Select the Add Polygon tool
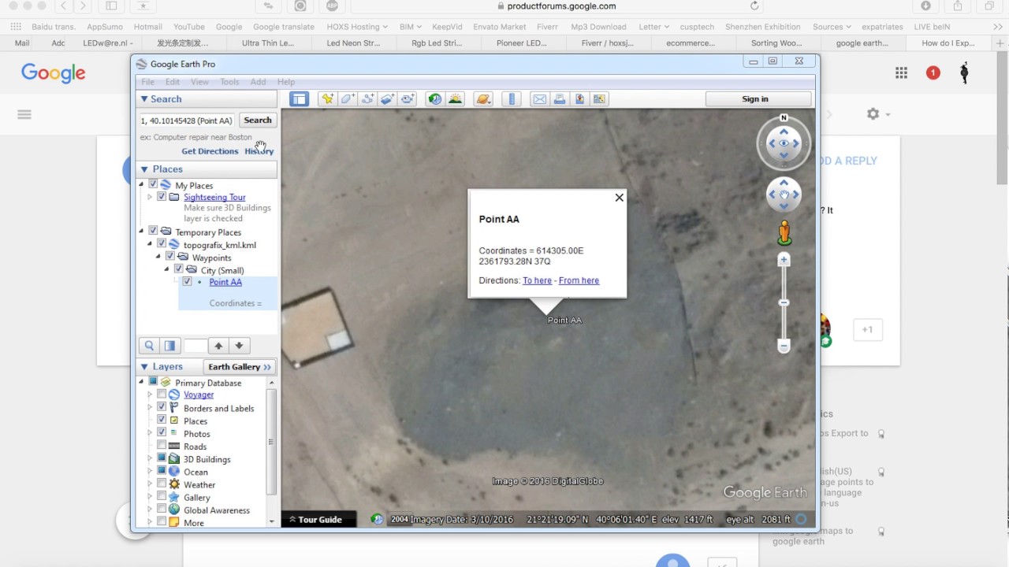This screenshot has width=1009, height=567. [x=348, y=99]
